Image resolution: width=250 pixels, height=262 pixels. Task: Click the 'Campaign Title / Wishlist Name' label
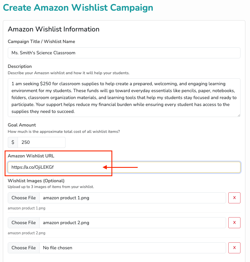pos(41,42)
